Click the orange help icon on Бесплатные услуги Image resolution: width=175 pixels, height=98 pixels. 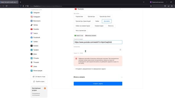pyautogui.click(x=45, y=88)
